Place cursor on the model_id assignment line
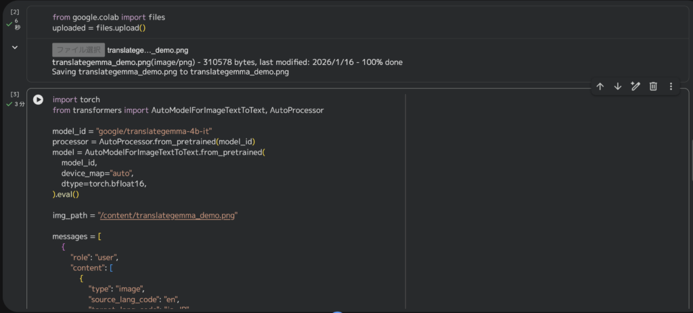Screen dimensions: 693x313 (132, 131)
